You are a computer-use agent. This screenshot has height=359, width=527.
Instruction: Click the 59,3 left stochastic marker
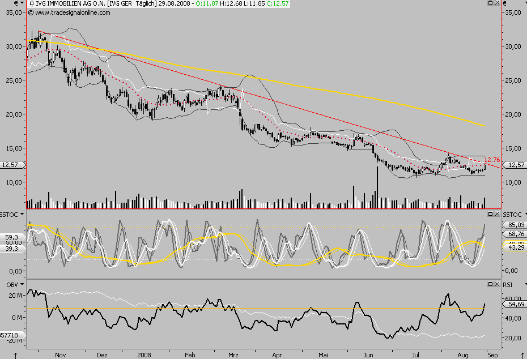12,237
